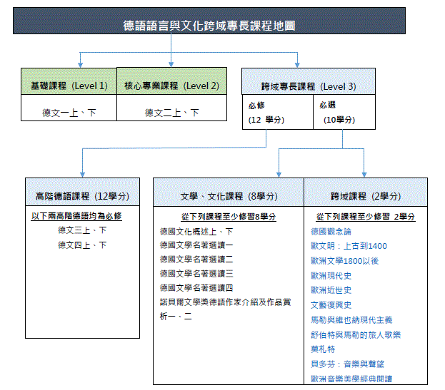Click the 德文四上、下 course

pos(82,245)
